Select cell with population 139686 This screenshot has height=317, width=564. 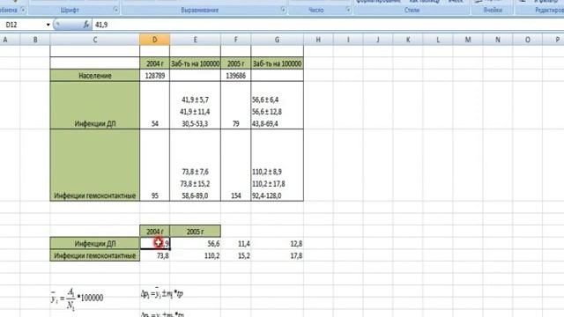[x=236, y=76]
